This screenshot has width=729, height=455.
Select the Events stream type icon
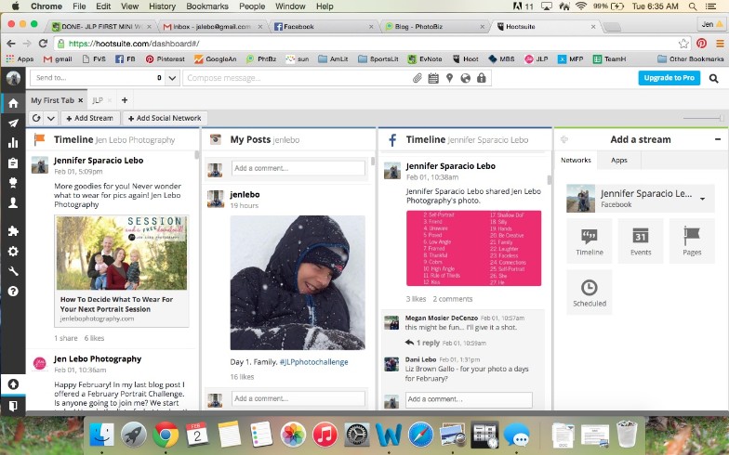point(640,241)
